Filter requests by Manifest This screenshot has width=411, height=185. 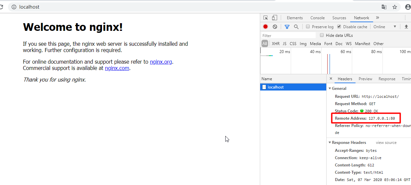click(x=362, y=43)
